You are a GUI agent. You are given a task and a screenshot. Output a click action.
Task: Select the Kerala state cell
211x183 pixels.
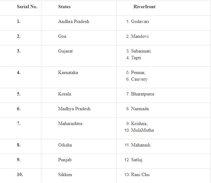[x=65, y=94]
